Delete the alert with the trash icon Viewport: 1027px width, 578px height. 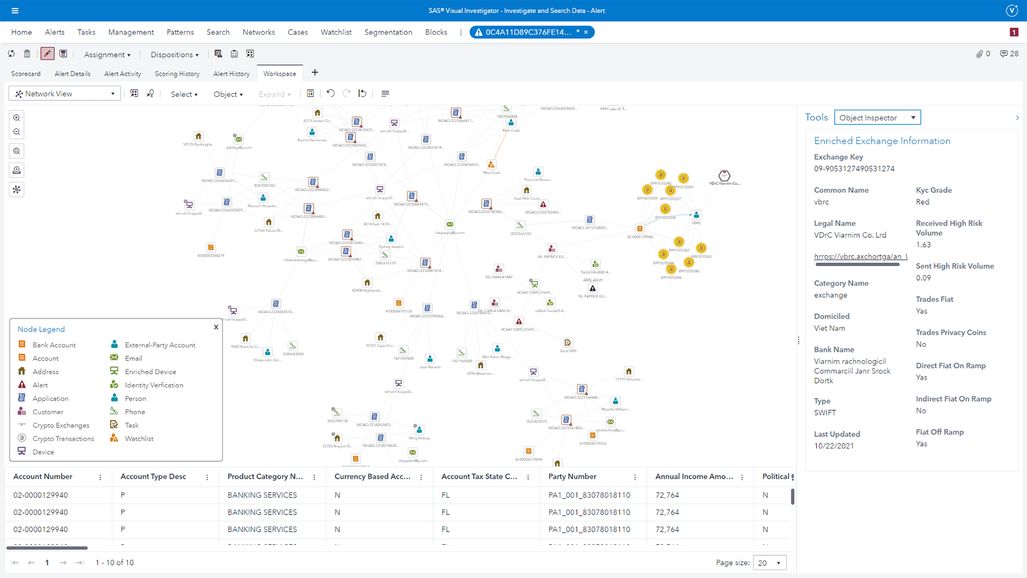click(27, 54)
